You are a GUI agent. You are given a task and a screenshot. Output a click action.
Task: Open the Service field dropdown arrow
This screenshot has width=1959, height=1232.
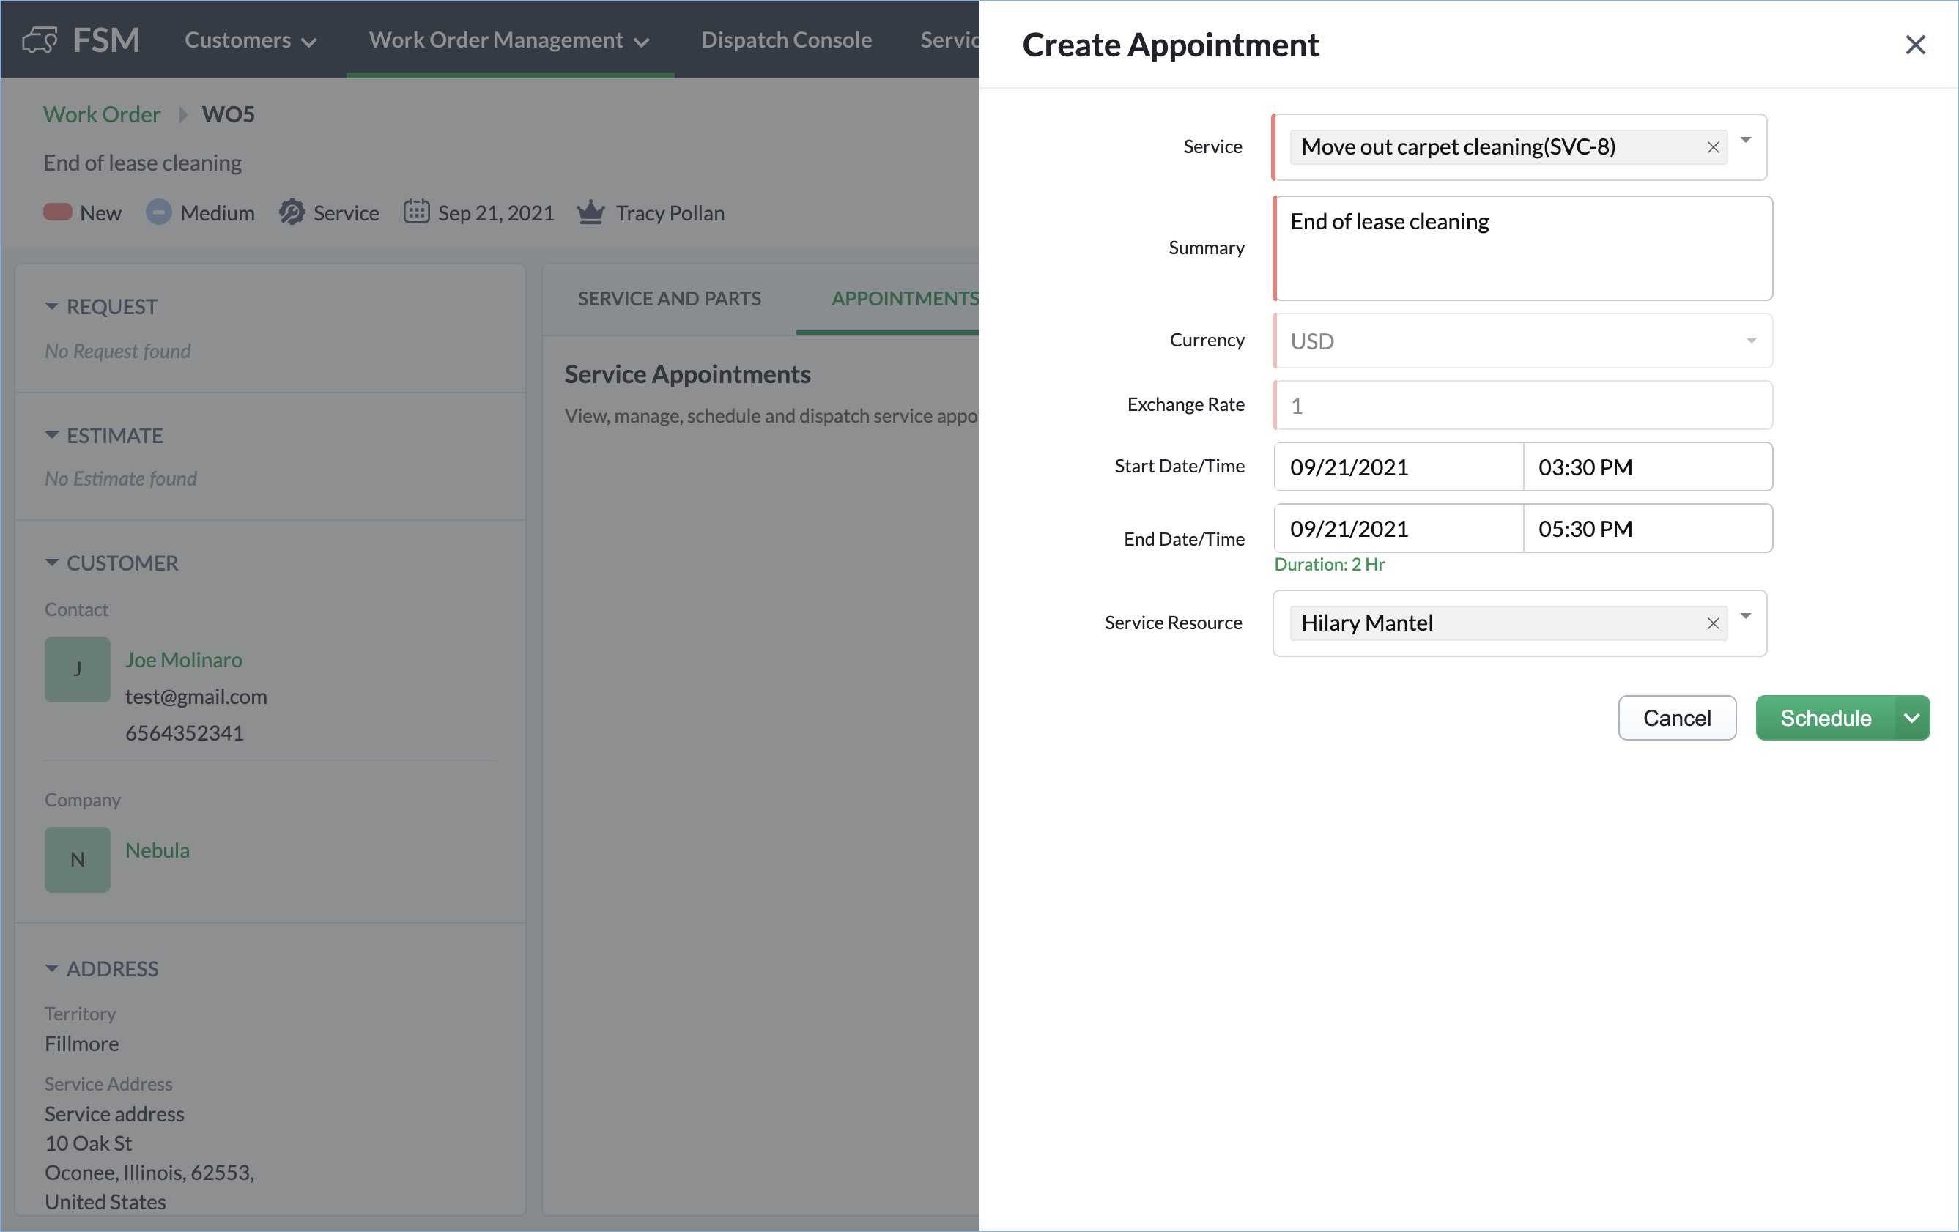click(x=1745, y=141)
